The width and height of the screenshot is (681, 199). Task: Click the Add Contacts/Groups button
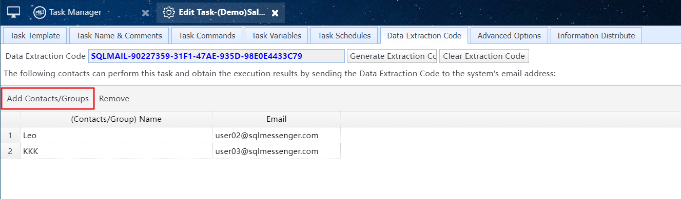(48, 98)
